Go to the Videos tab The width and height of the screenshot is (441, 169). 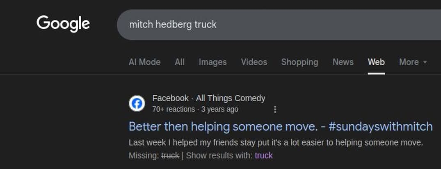(x=254, y=62)
